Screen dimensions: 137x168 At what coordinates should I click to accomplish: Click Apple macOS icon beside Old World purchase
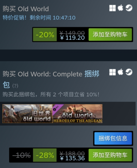(x=120, y=8)
